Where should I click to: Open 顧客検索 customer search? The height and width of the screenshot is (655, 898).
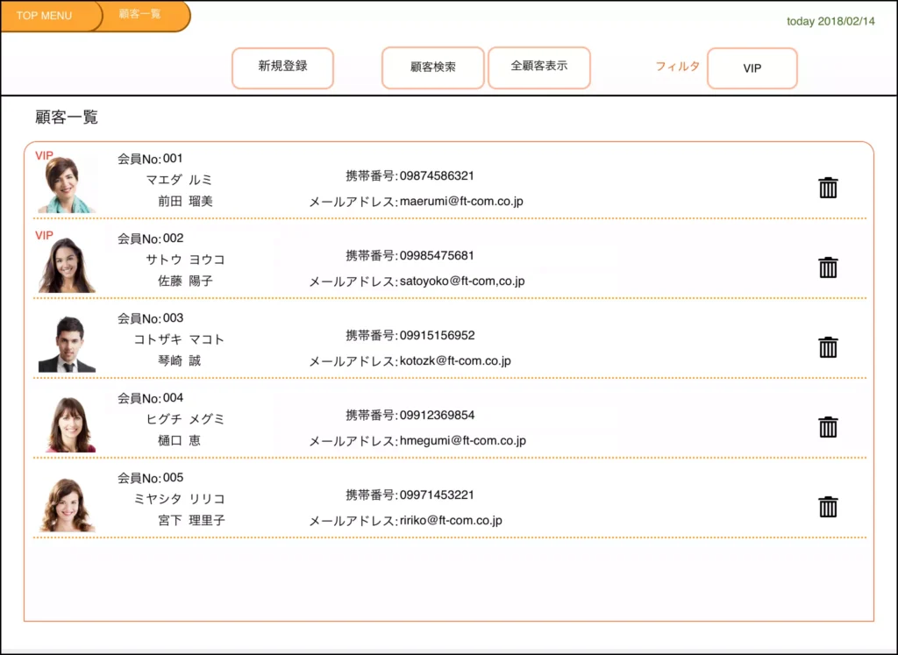[432, 68]
